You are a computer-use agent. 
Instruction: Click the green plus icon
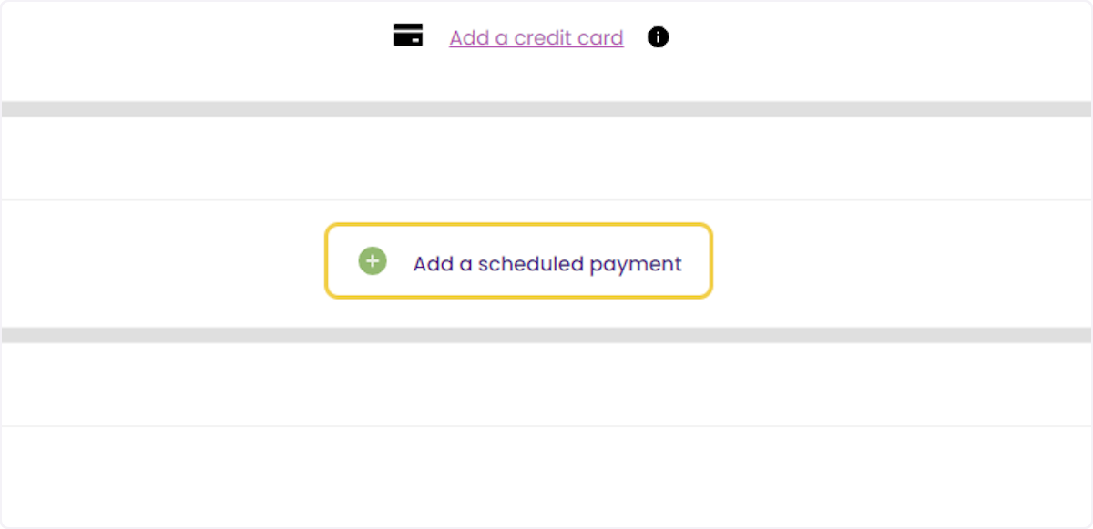coord(372,260)
